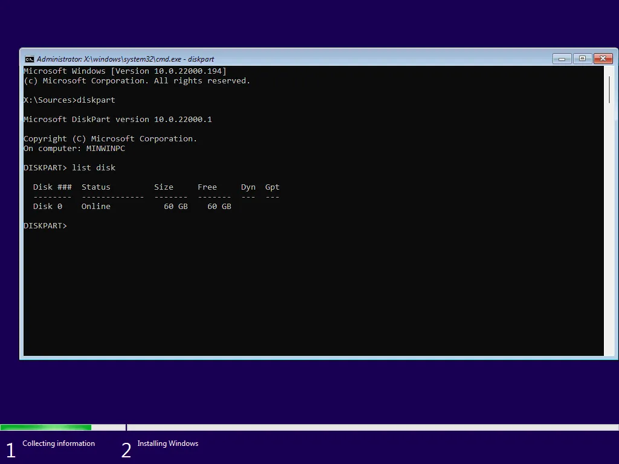Select the Disk 0 row in the disk list
619x464 pixels.
48,206
